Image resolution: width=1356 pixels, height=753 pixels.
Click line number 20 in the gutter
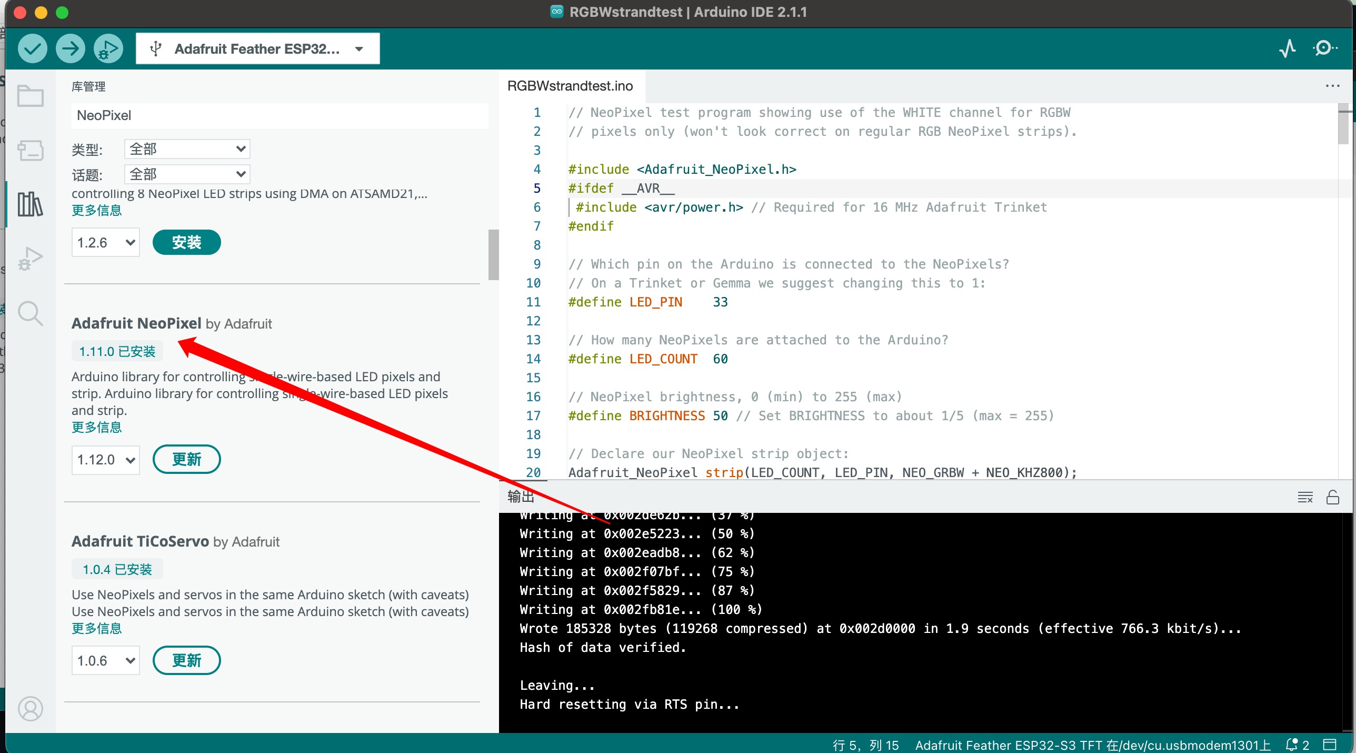(x=533, y=472)
